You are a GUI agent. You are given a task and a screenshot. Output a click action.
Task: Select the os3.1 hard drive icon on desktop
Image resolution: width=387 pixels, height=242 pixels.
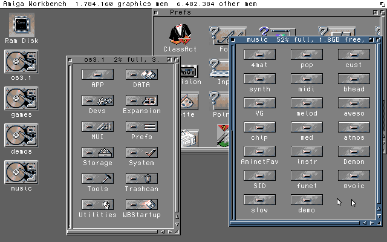pyautogui.click(x=21, y=62)
